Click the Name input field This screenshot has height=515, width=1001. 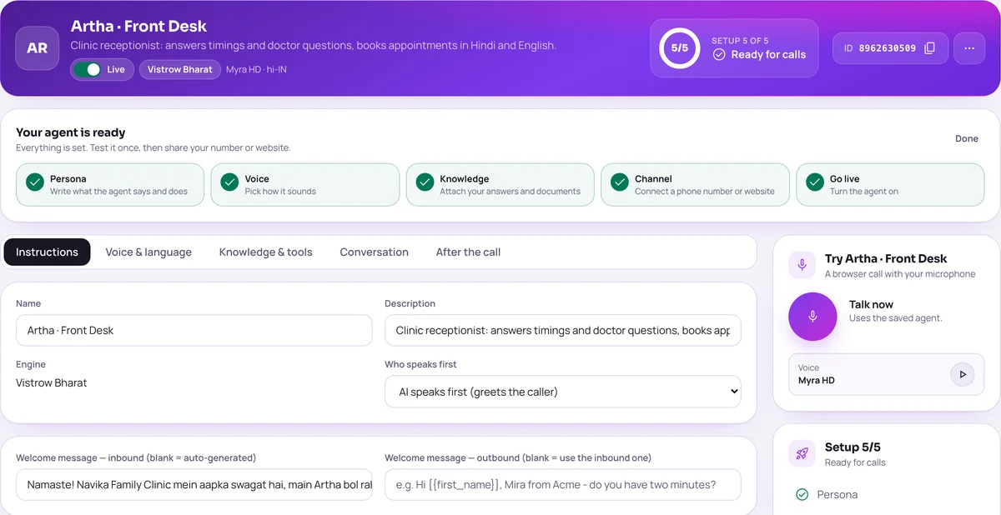(x=194, y=330)
